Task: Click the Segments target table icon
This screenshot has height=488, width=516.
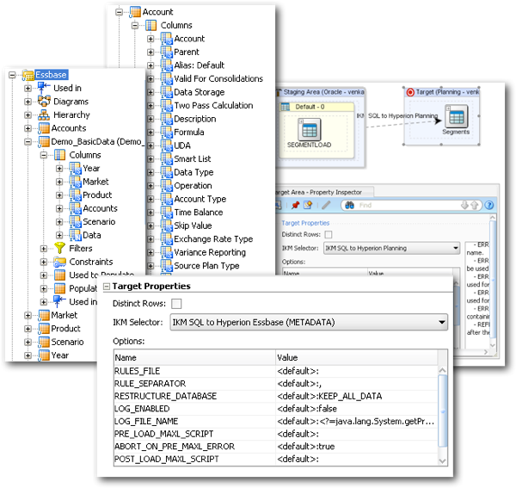Action: 457,116
